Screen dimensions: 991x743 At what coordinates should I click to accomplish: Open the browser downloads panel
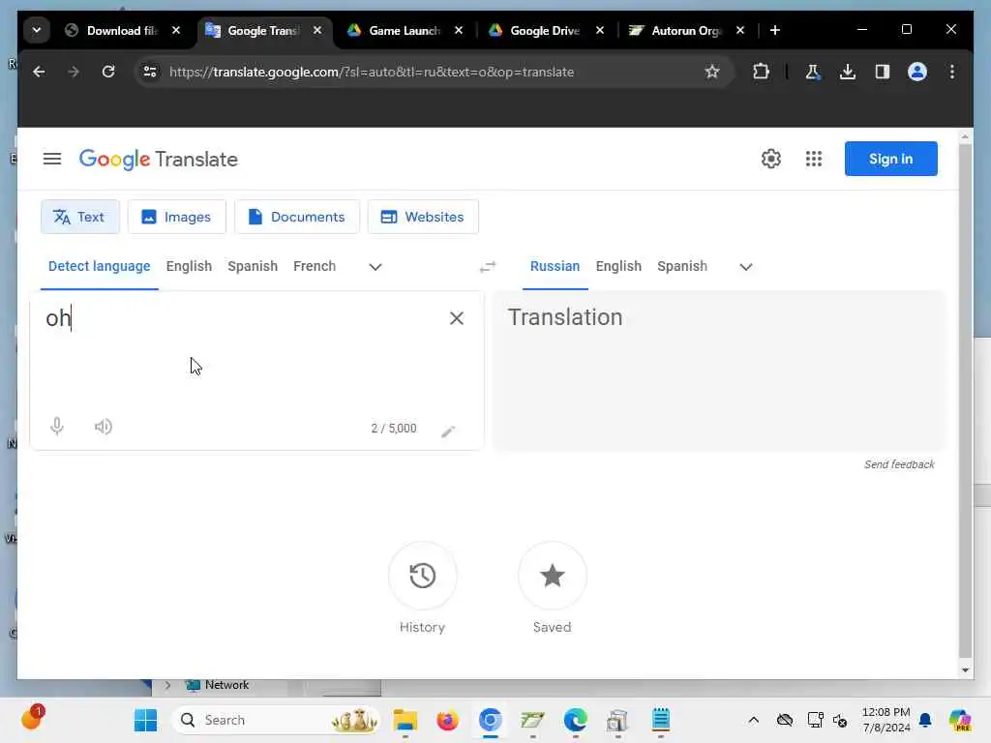click(x=848, y=72)
